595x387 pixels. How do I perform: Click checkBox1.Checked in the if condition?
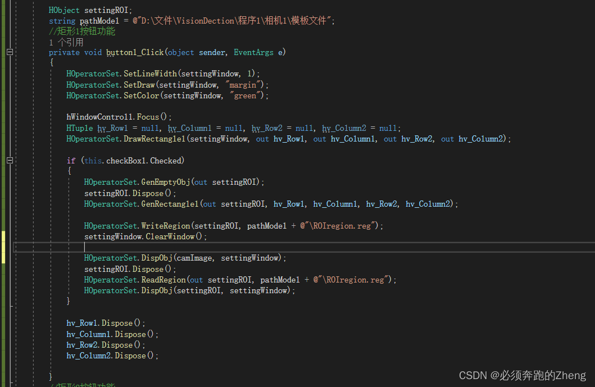click(144, 161)
